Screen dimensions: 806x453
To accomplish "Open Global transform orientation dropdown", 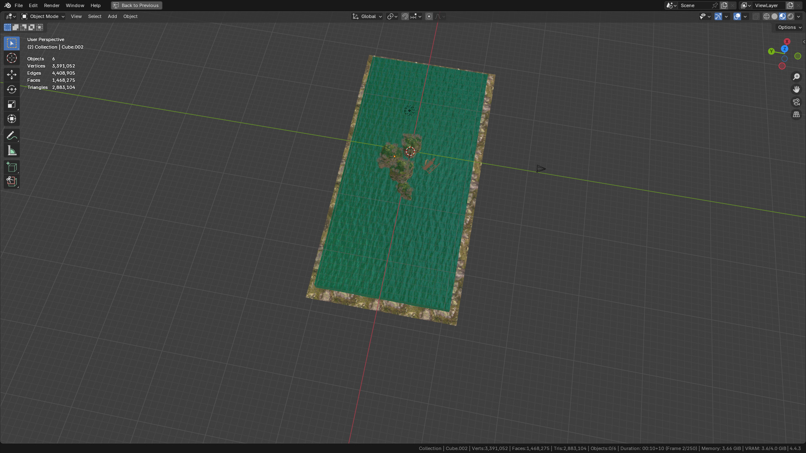I will point(367,16).
